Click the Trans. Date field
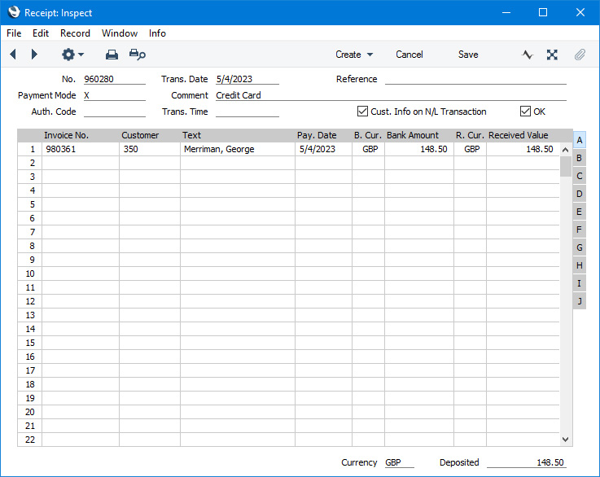The width and height of the screenshot is (600, 477). tap(247, 79)
